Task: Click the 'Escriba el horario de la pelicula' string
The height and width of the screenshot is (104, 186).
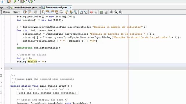Action: point(117,34)
